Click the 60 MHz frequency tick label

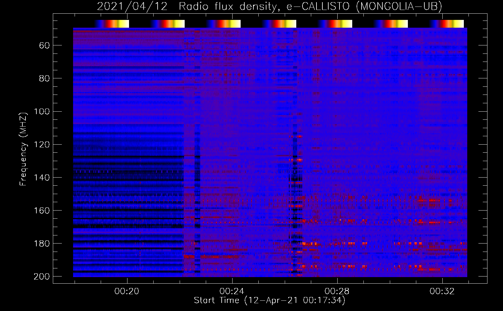coord(44,46)
